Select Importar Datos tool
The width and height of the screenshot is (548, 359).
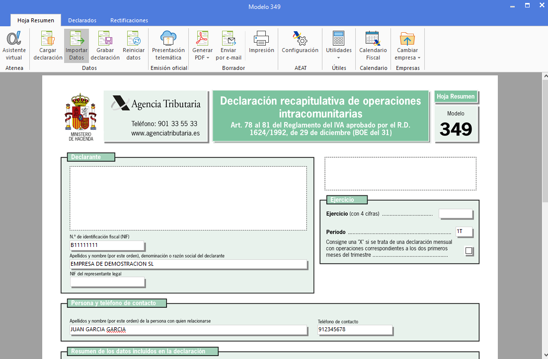[77, 46]
